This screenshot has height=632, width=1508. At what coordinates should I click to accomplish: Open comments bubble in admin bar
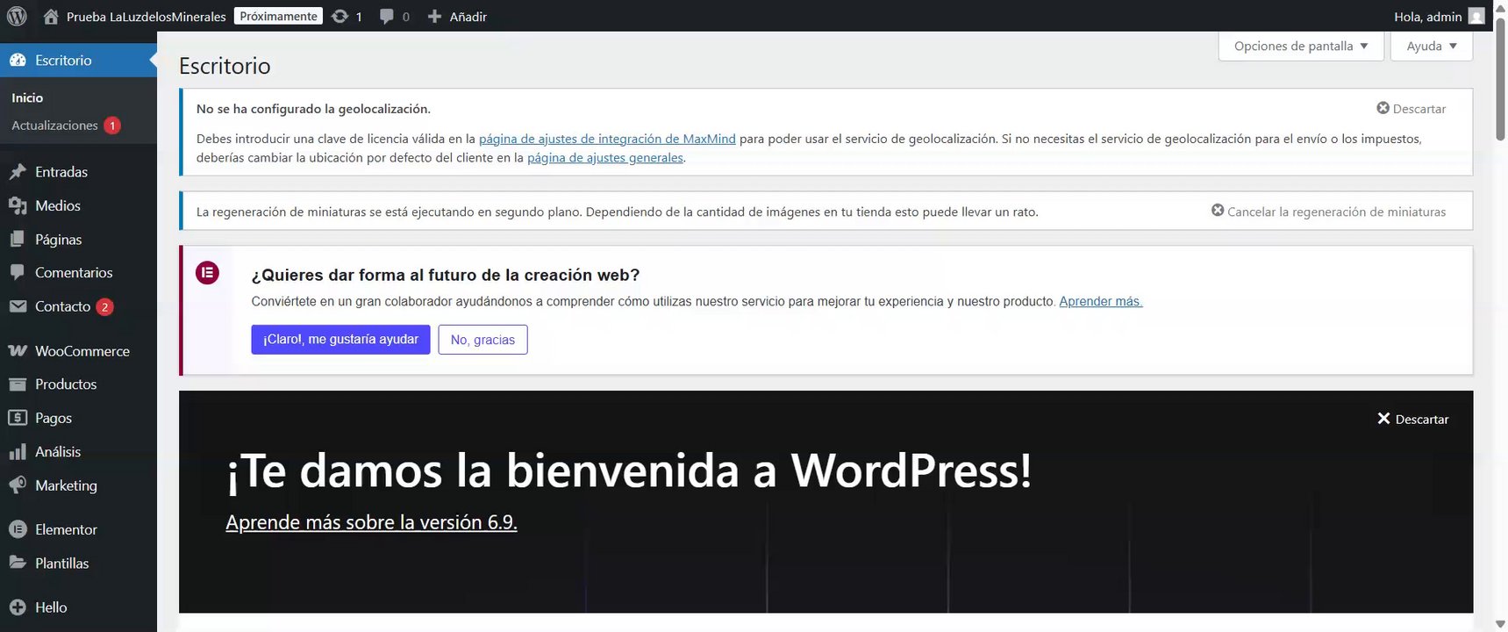tap(386, 16)
